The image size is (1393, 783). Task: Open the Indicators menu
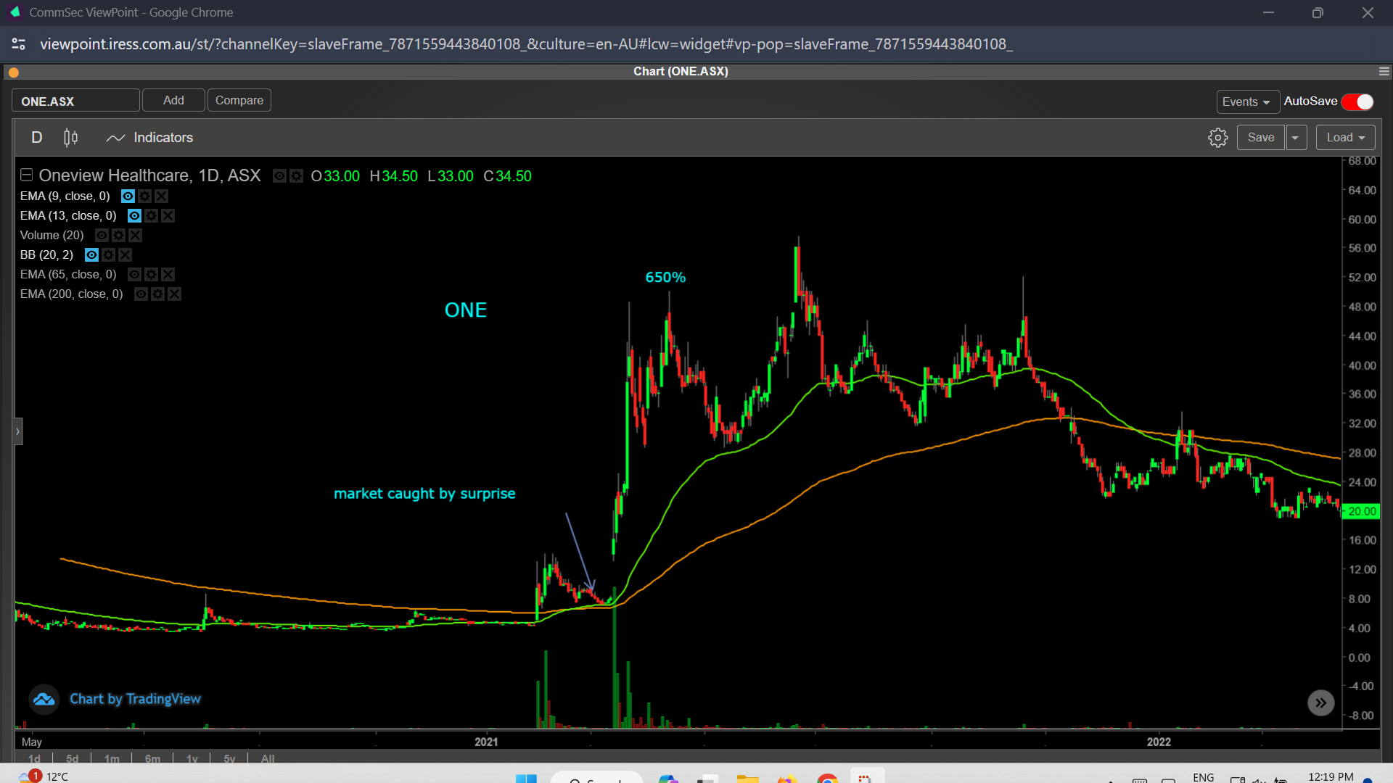coord(149,138)
